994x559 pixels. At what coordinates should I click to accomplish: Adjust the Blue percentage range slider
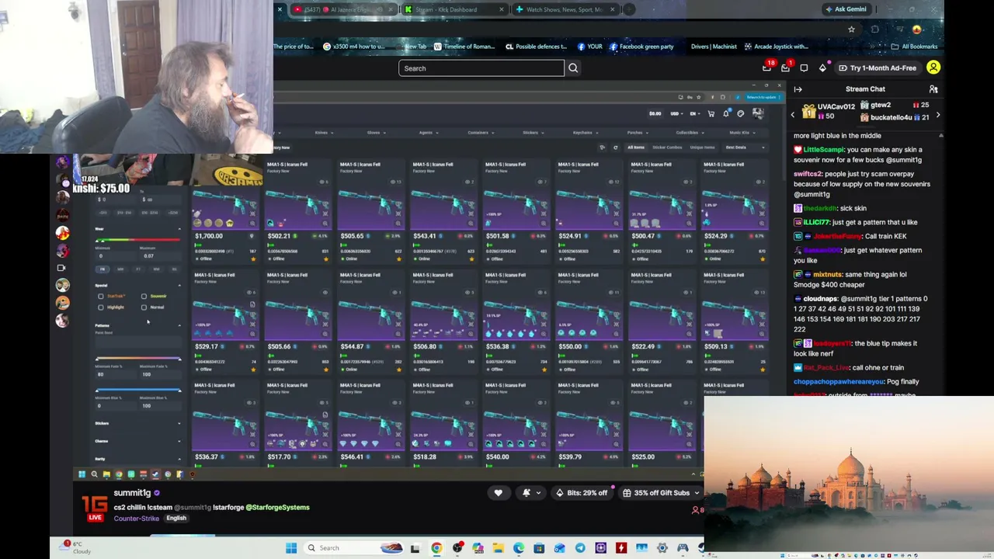tap(138, 391)
